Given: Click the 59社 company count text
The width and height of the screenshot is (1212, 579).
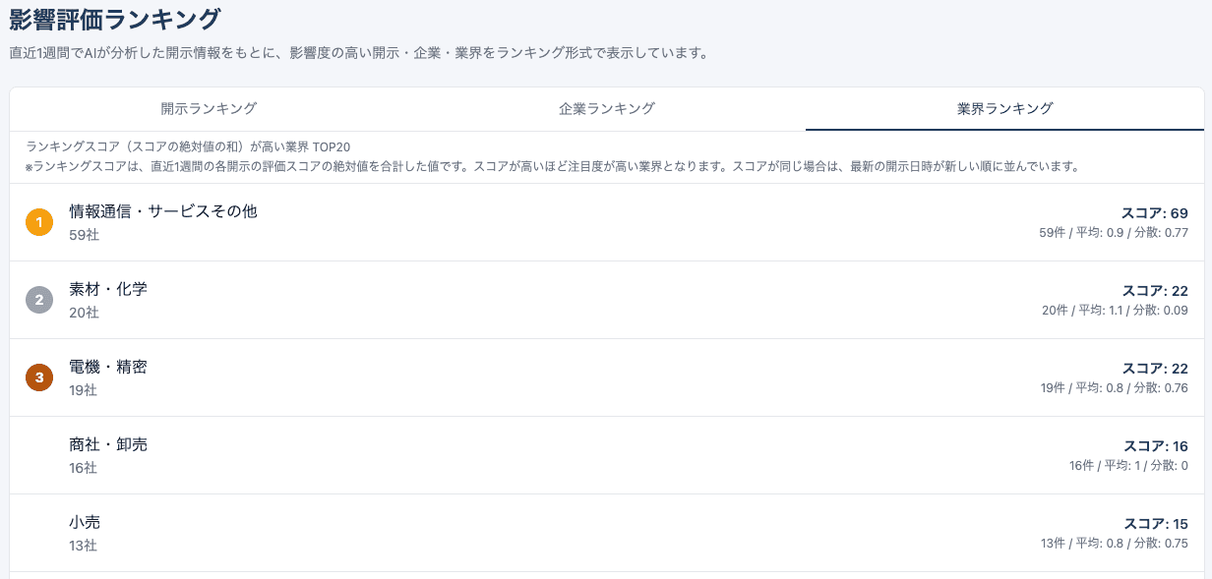Looking at the screenshot, I should tap(82, 236).
